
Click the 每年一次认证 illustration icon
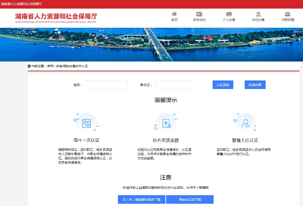(87, 123)
